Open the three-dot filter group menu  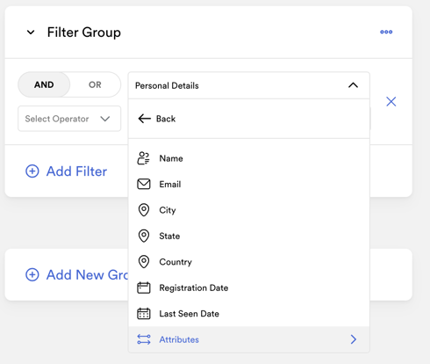[386, 32]
